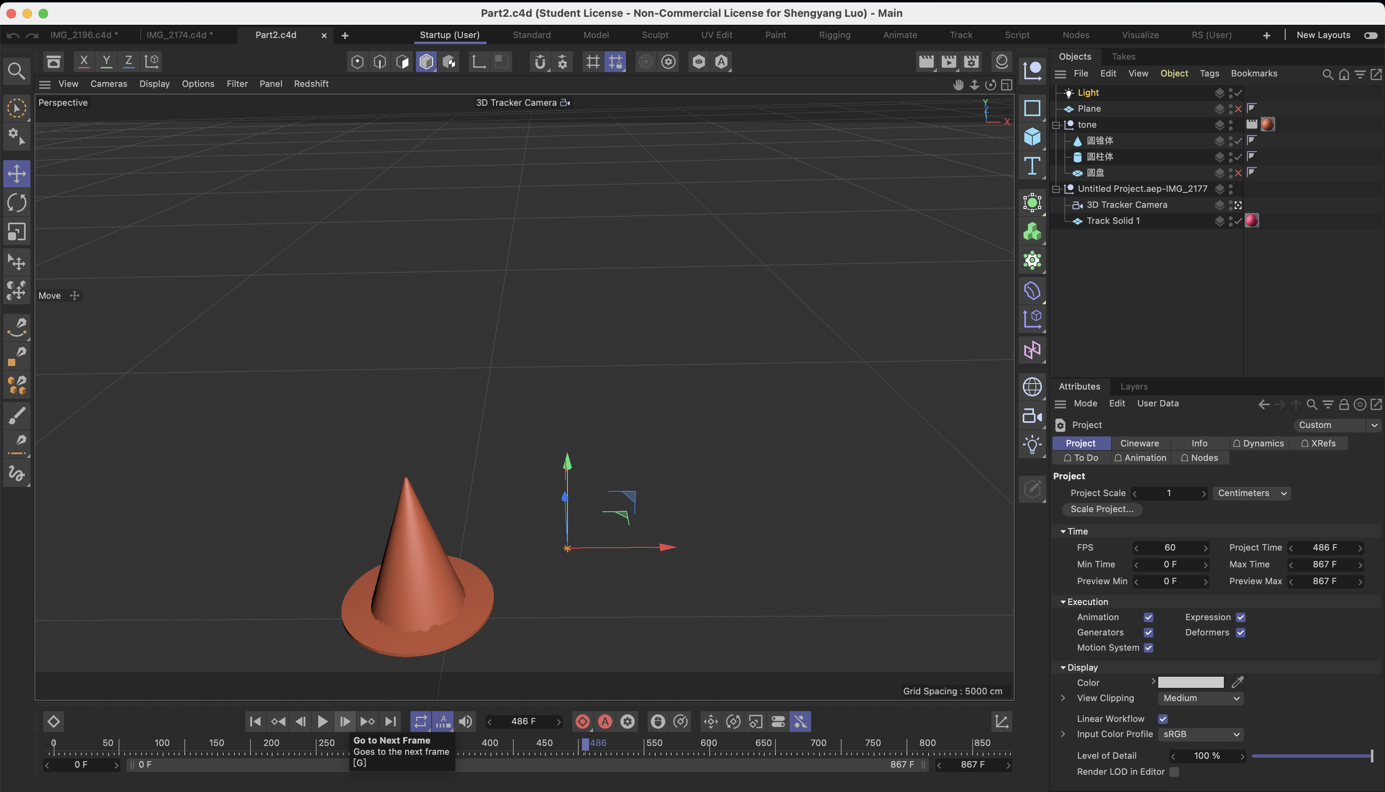Click the Camera object icon
Image resolution: width=1385 pixels, height=792 pixels.
point(1032,416)
